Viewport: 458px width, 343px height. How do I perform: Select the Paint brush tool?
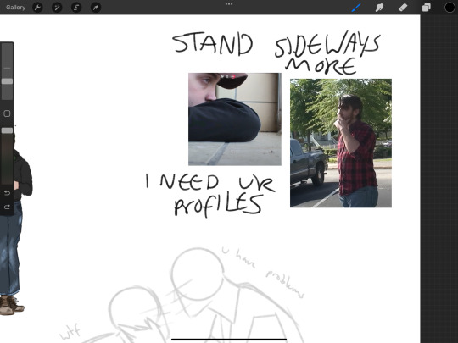pyautogui.click(x=356, y=8)
